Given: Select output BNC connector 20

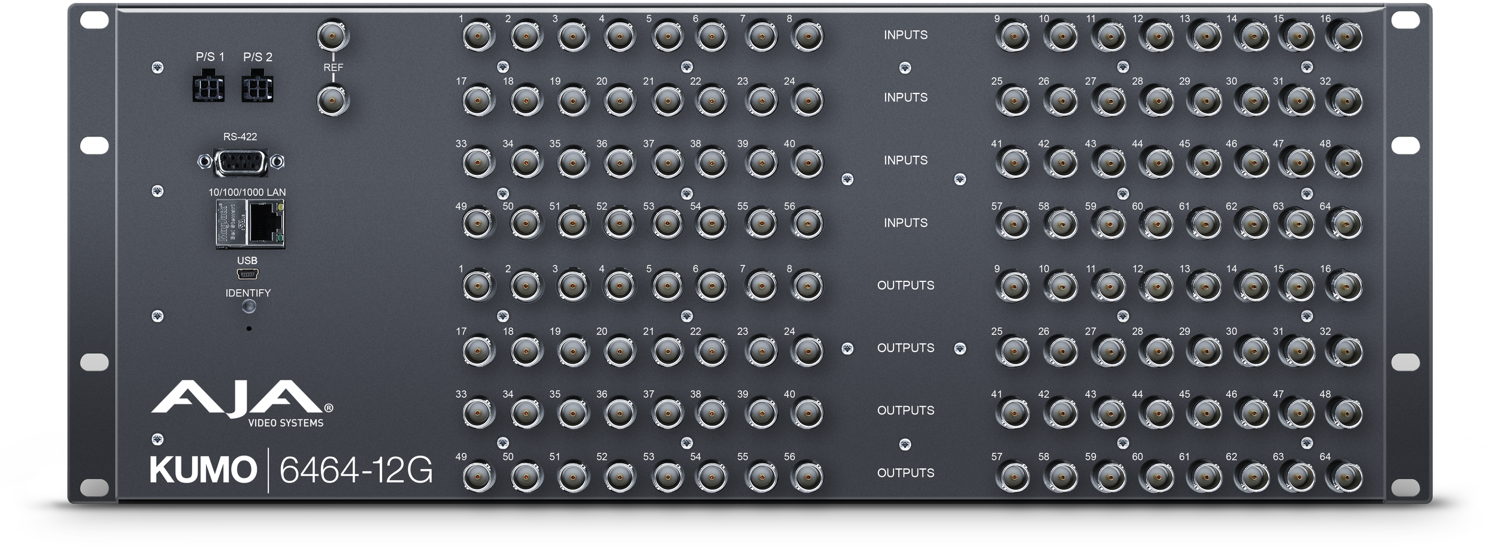Looking at the screenshot, I should click(619, 351).
